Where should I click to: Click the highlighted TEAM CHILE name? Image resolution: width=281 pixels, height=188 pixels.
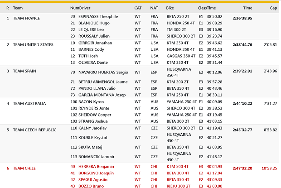coord(24,168)
